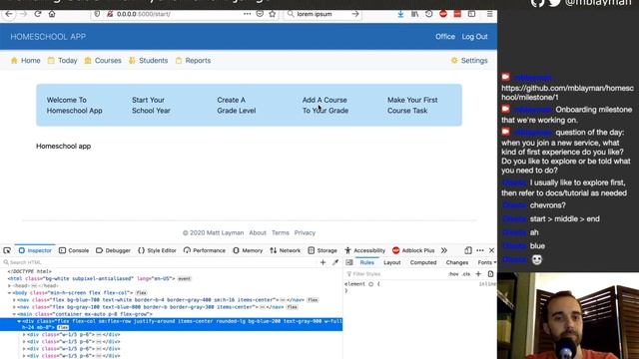Switch to the Storage tab

pos(322,250)
